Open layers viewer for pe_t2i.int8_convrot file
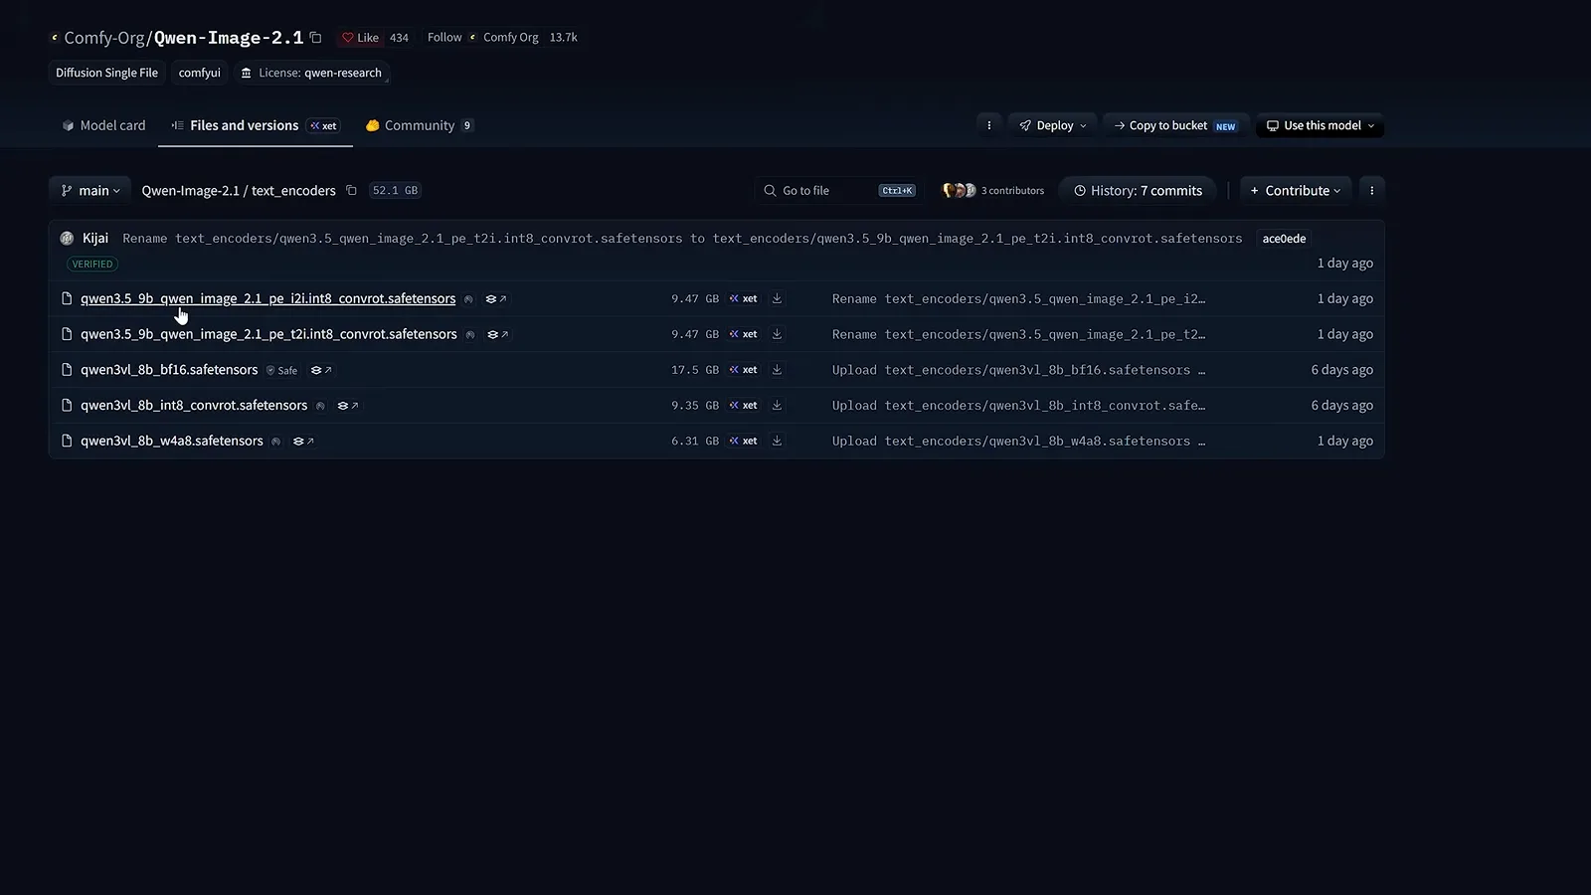The height and width of the screenshot is (895, 1591). (x=498, y=335)
